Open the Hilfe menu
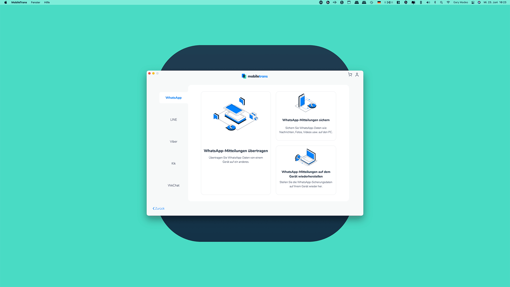 [x=47, y=2]
